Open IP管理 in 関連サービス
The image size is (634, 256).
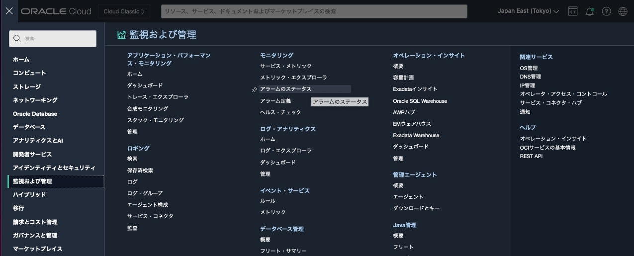[527, 85]
